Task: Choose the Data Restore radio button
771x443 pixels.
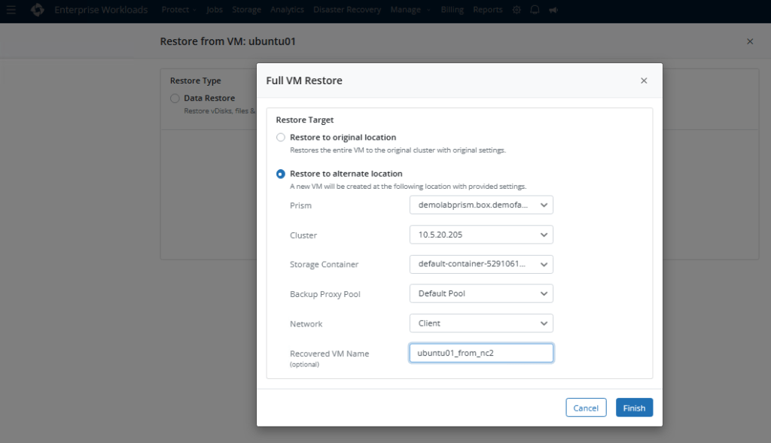Action: 175,99
